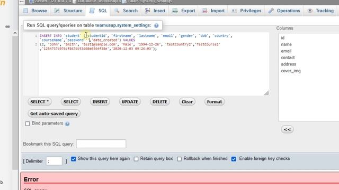
Task: Click the Bookmark this SQL query field
Action: pos(101,144)
